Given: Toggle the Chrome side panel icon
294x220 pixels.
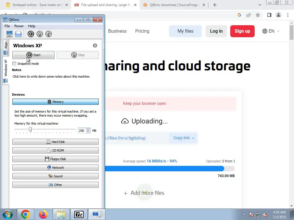Looking at the screenshot, I should pos(269,15).
